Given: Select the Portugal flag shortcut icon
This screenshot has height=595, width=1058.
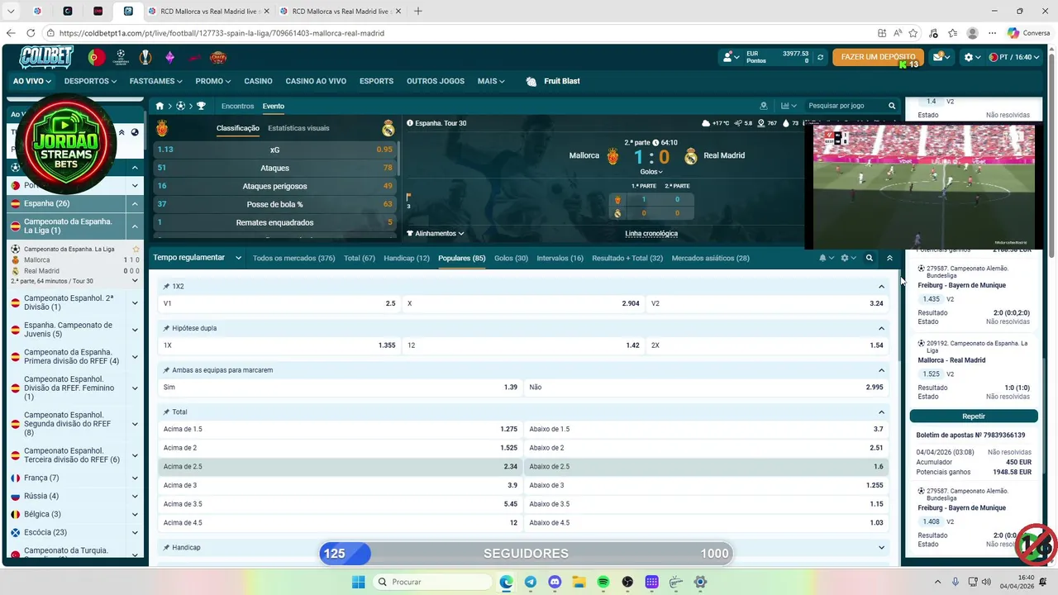Looking at the screenshot, I should point(97,58).
